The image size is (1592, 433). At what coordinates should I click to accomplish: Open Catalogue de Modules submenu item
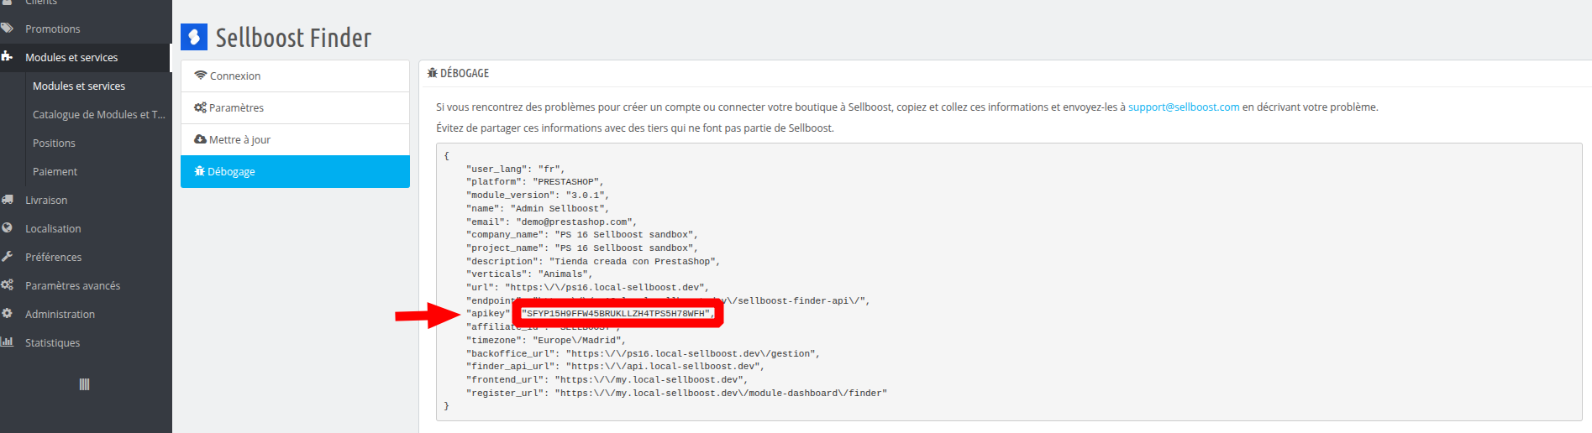click(98, 114)
